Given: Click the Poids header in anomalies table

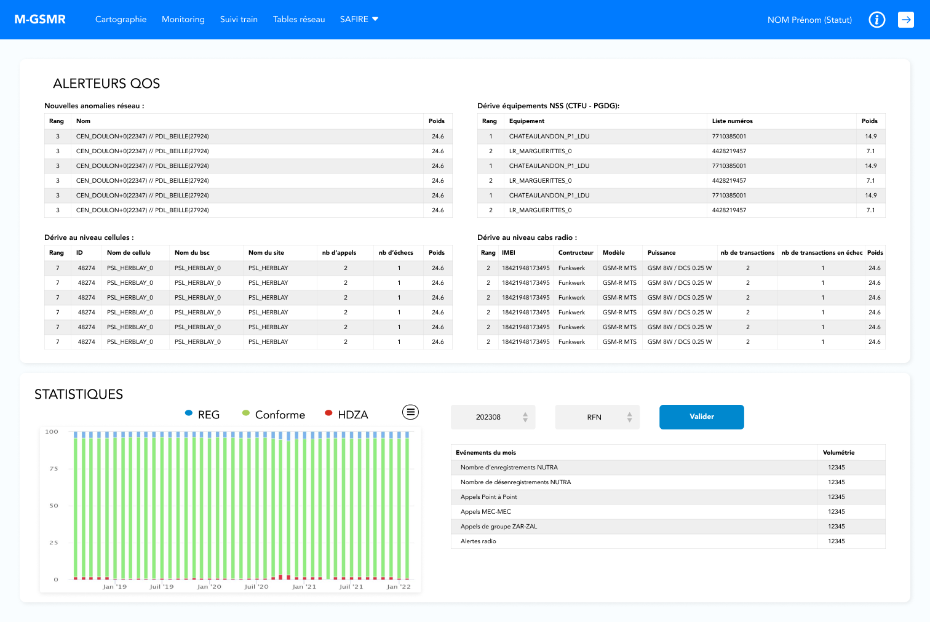Looking at the screenshot, I should [x=437, y=121].
